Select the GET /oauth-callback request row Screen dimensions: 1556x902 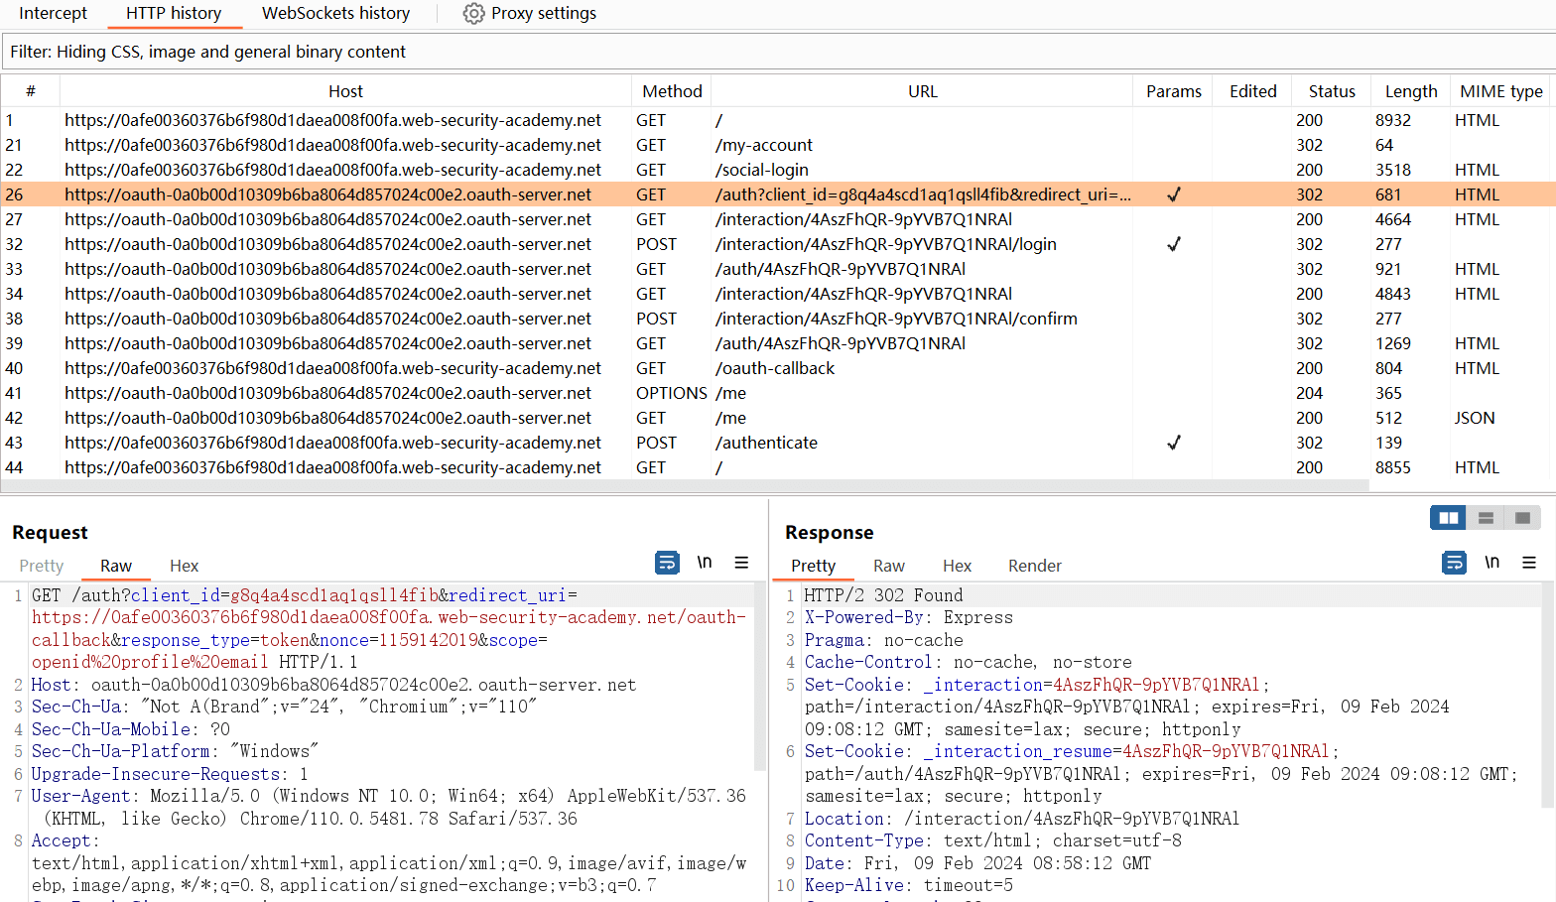774,368
